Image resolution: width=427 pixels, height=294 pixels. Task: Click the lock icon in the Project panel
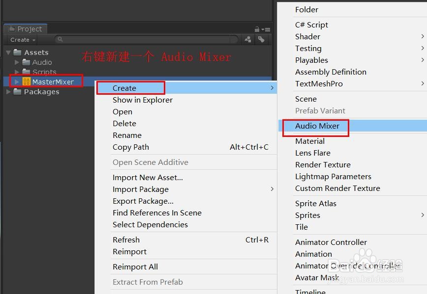pyautogui.click(x=257, y=29)
